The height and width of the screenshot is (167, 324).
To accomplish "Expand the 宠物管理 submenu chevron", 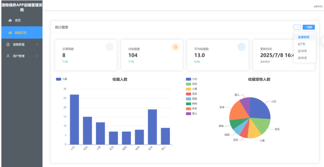I will click(x=37, y=44).
